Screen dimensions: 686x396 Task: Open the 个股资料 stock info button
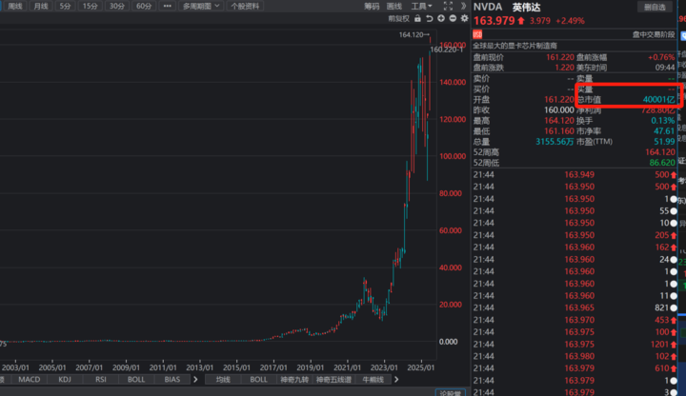[245, 6]
